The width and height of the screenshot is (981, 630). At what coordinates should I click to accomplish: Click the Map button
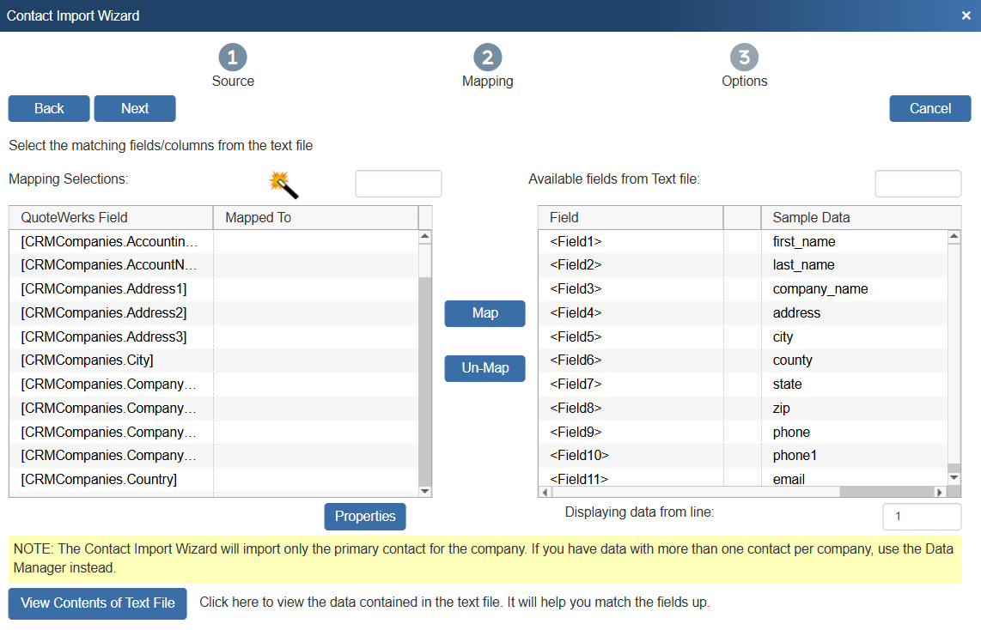[x=484, y=313]
